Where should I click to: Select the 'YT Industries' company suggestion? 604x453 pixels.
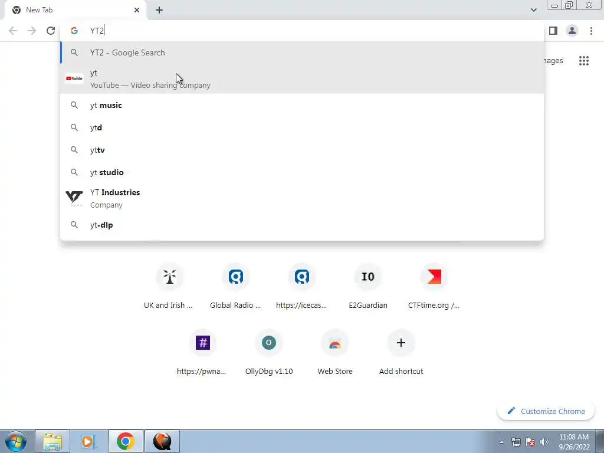coord(302,198)
